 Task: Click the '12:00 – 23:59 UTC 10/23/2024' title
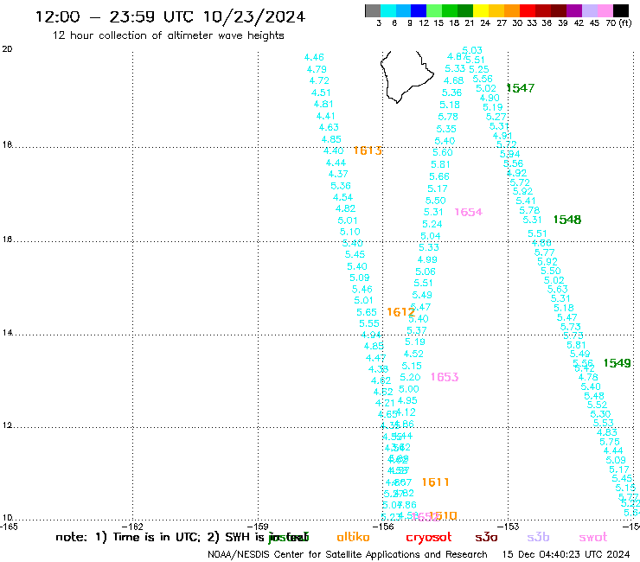[x=170, y=16]
